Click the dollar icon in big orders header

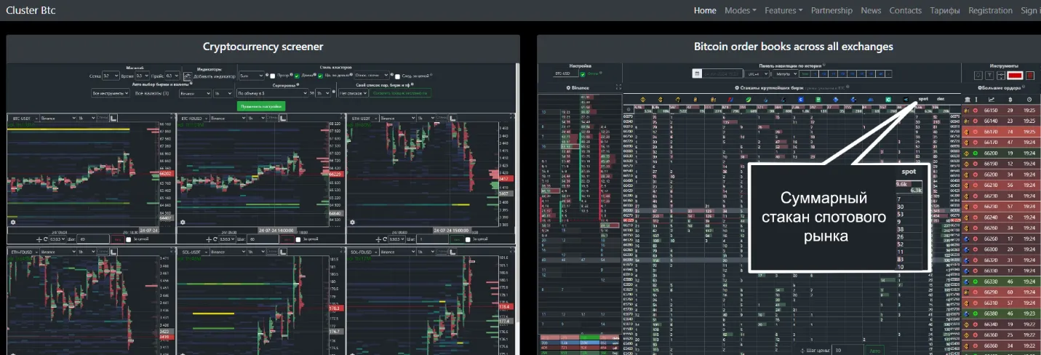(1010, 100)
